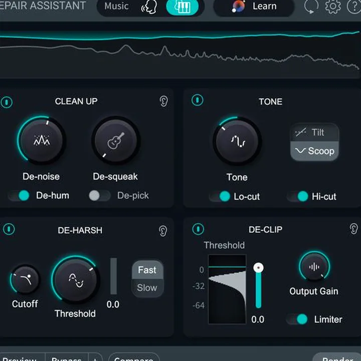The height and width of the screenshot is (361, 361).
Task: Select the piano instrument mode icon
Action: click(182, 7)
